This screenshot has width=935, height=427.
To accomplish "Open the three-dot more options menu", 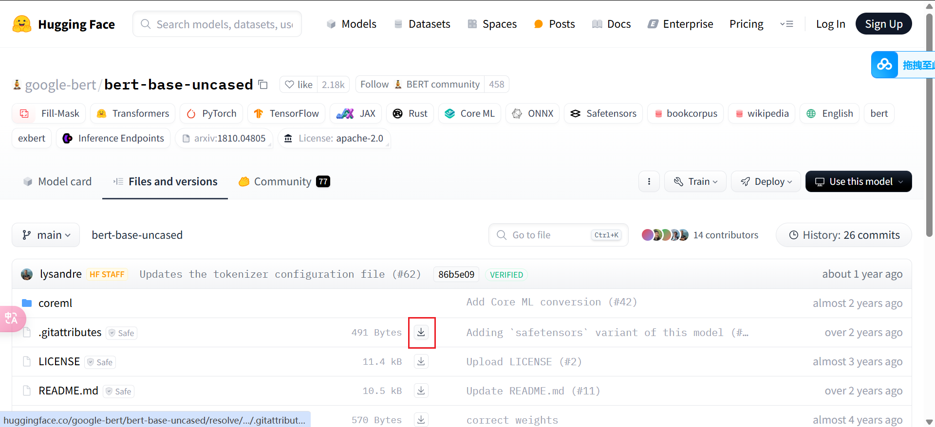I will pos(649,181).
